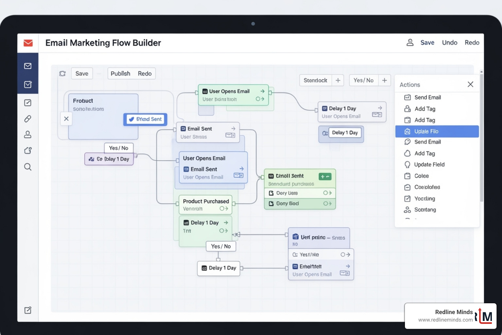Screen dimensions: 502x335
Task: Click the link tool icon in the sidebar
Action: pyautogui.click(x=28, y=119)
